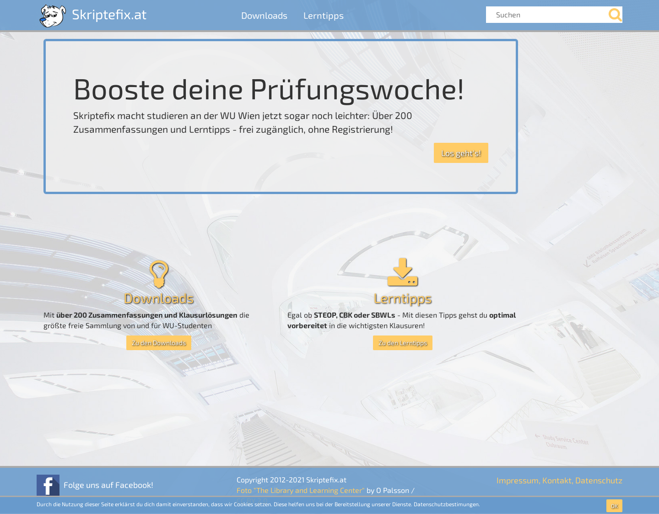Click the lightbulb icon above Downloads

(159, 274)
